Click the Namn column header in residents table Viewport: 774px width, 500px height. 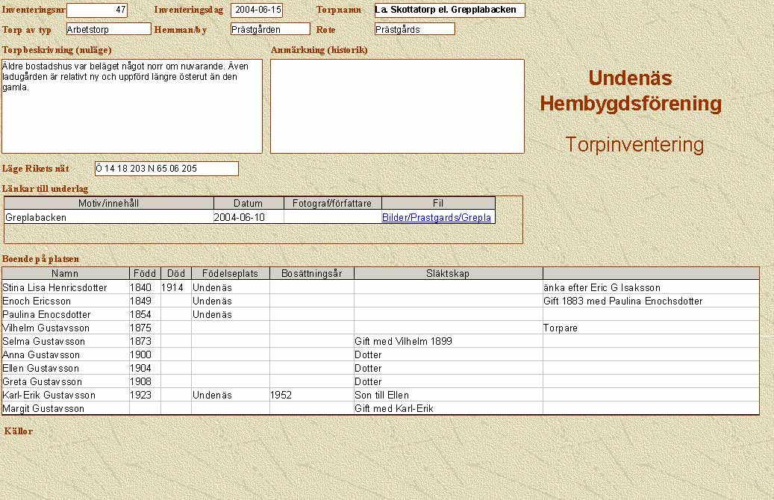tap(65, 274)
